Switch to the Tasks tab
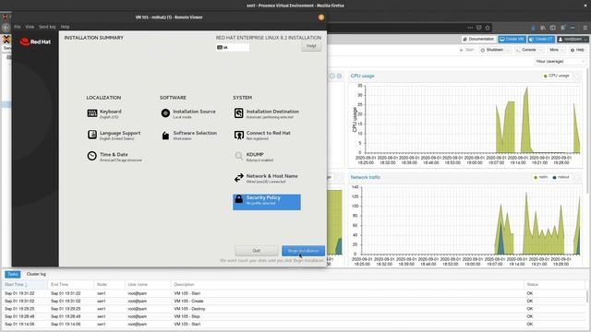Screen dimensions: 591x332 pyautogui.click(x=12, y=274)
